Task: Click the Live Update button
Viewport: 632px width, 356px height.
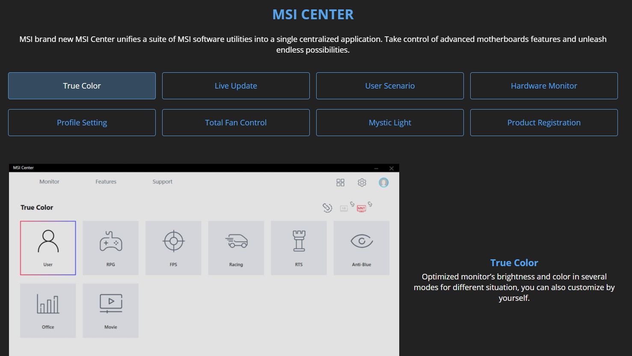Action: [x=236, y=86]
